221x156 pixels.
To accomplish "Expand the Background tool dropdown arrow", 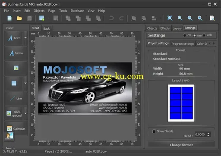I will pyautogui.click(x=25, y=113).
